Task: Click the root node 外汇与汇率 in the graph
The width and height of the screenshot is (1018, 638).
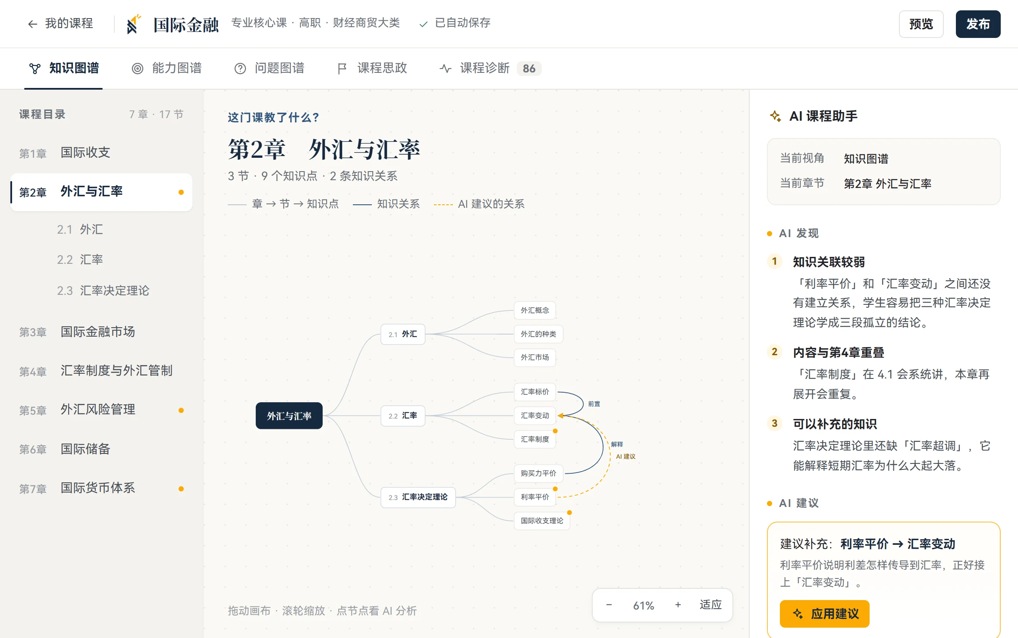Action: pos(289,416)
